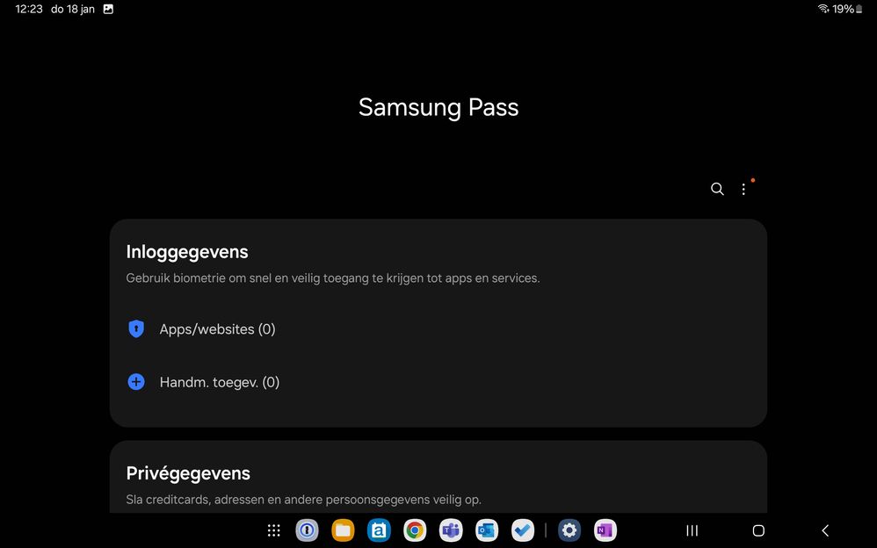
Task: Tap the 'Sla creditcards' description text
Action: [x=304, y=500]
